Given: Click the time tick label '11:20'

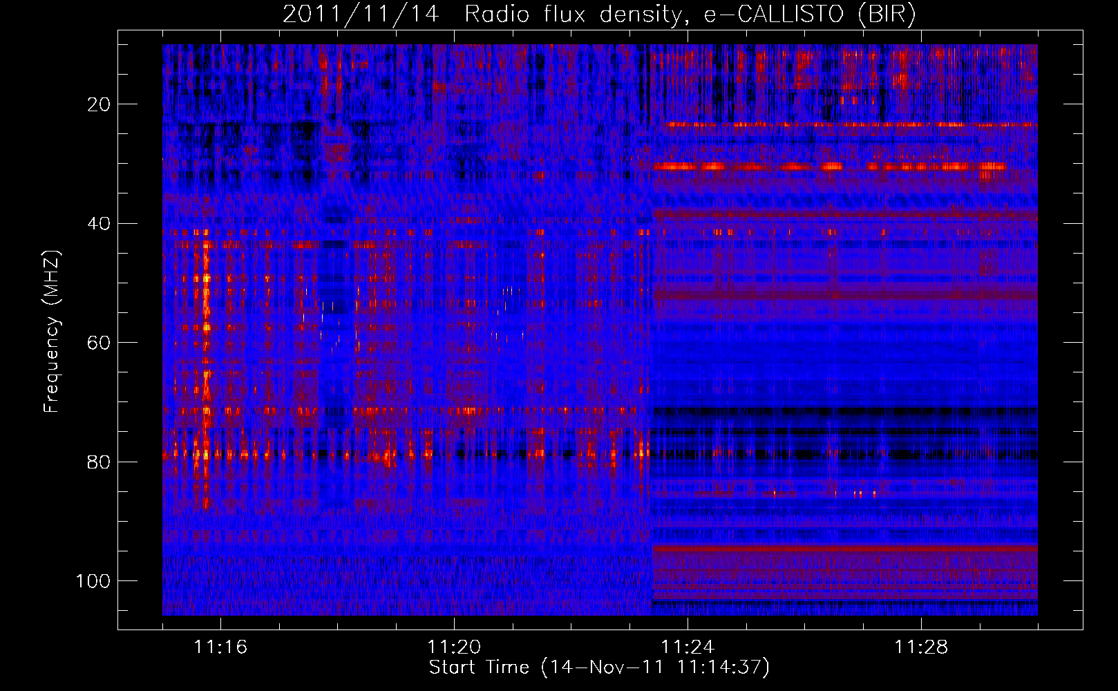Looking at the screenshot, I should point(454,647).
